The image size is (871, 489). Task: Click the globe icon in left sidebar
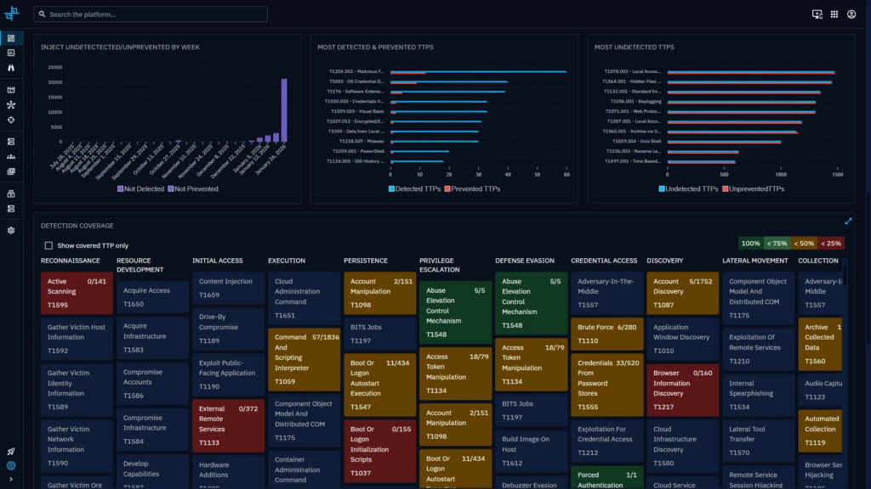point(11,466)
